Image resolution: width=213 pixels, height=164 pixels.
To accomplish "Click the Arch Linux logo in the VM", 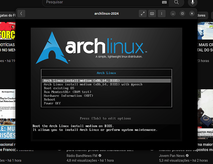I will [x=91, y=48].
